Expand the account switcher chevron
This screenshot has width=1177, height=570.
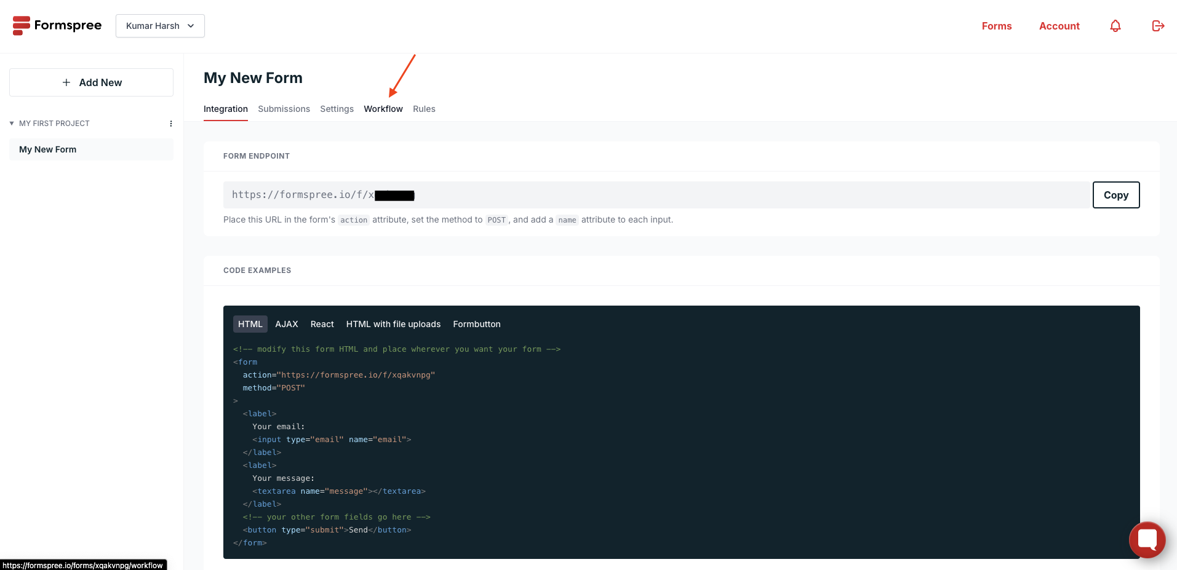191,26
